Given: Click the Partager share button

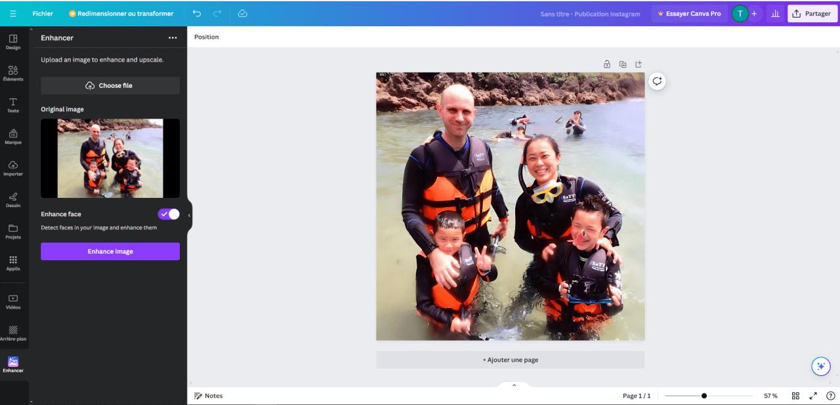Looking at the screenshot, I should [812, 13].
